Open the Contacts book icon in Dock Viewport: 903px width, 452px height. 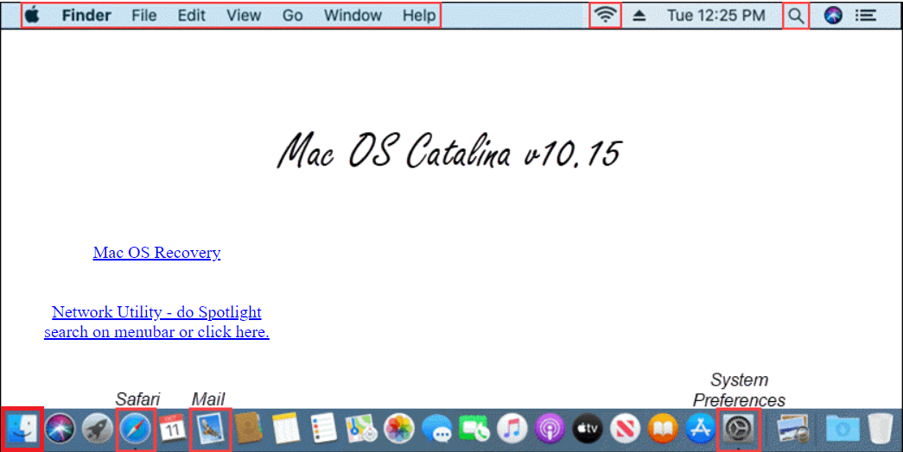[248, 429]
